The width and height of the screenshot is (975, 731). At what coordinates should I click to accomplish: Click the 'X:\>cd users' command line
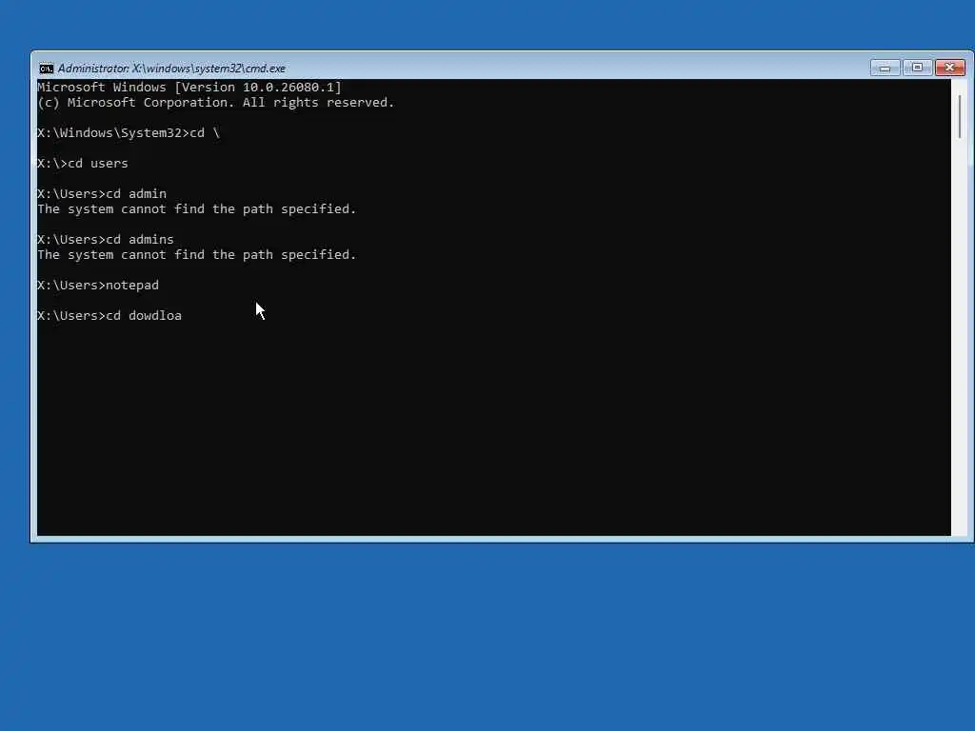83,164
